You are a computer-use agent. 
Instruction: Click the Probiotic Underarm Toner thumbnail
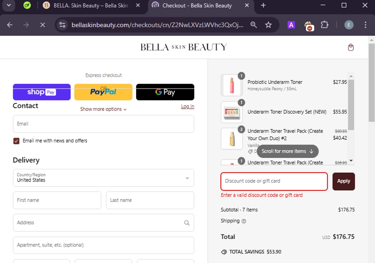click(232, 85)
